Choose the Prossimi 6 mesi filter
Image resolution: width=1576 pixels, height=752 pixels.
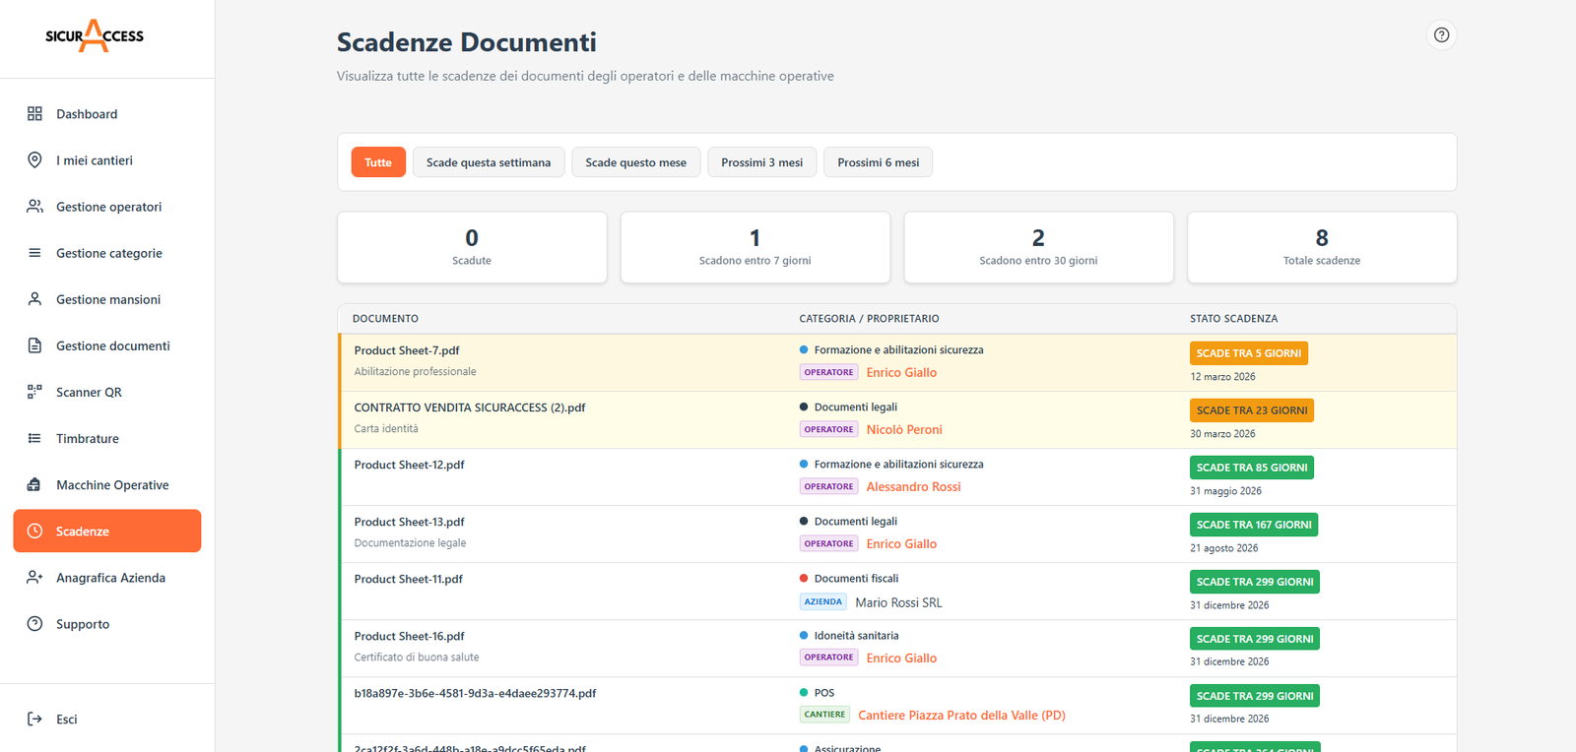[878, 162]
